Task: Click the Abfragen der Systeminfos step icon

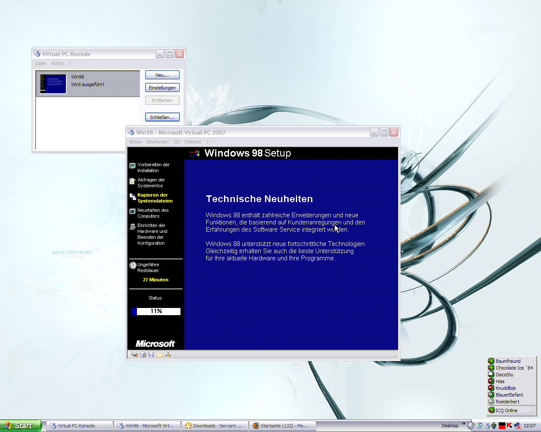Action: [133, 181]
